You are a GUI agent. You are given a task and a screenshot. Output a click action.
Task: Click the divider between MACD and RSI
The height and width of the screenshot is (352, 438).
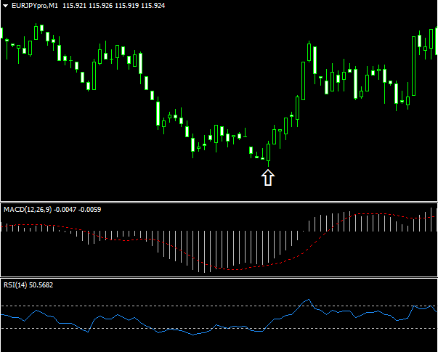pos(218,277)
